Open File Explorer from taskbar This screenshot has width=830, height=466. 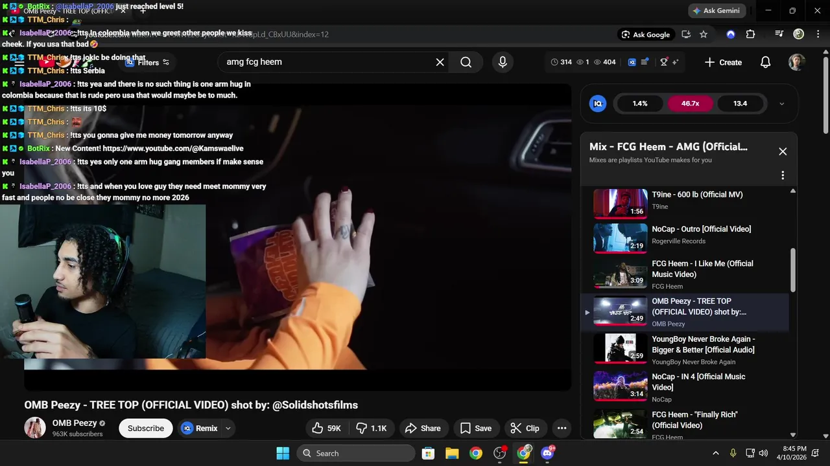point(452,453)
